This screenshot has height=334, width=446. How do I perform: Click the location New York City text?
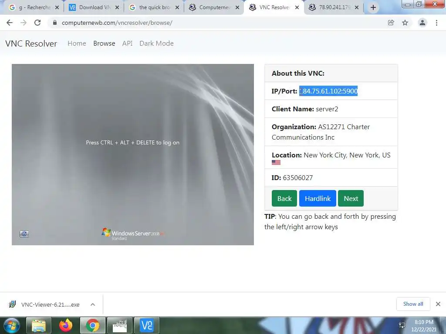click(x=347, y=155)
